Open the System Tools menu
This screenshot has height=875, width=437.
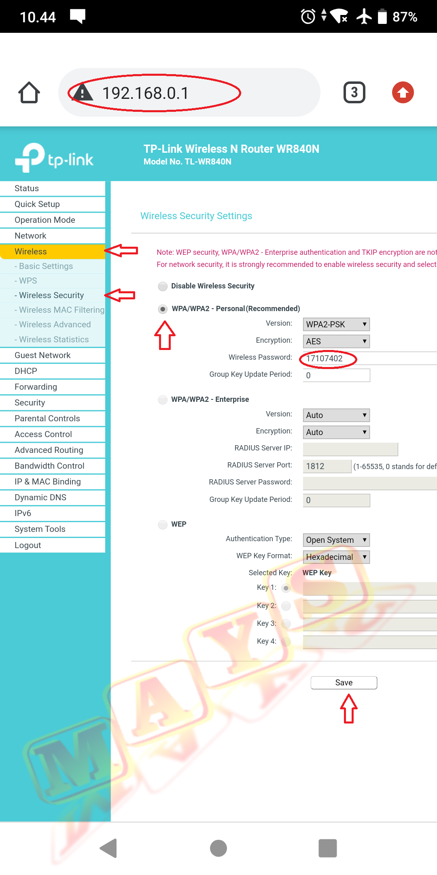53,529
